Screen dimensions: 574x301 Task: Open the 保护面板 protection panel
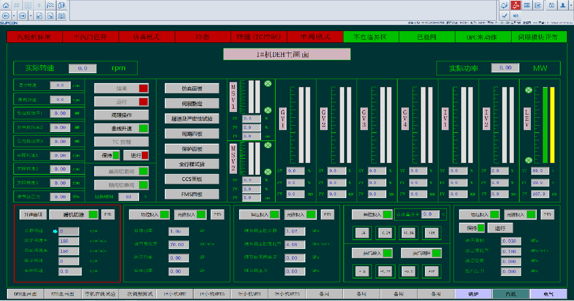192,149
